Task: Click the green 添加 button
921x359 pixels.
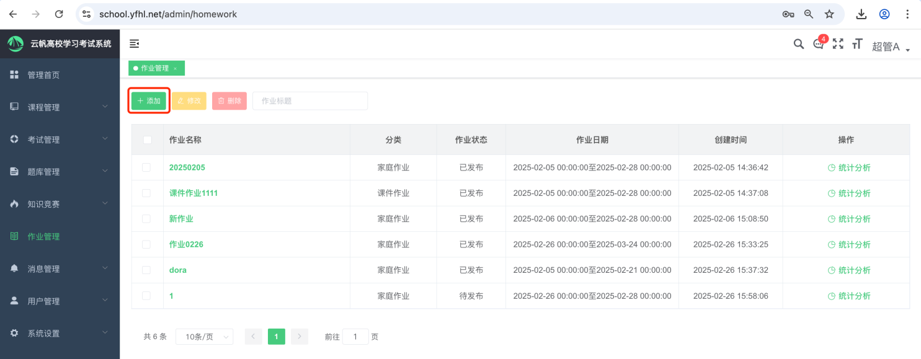Action: click(149, 101)
